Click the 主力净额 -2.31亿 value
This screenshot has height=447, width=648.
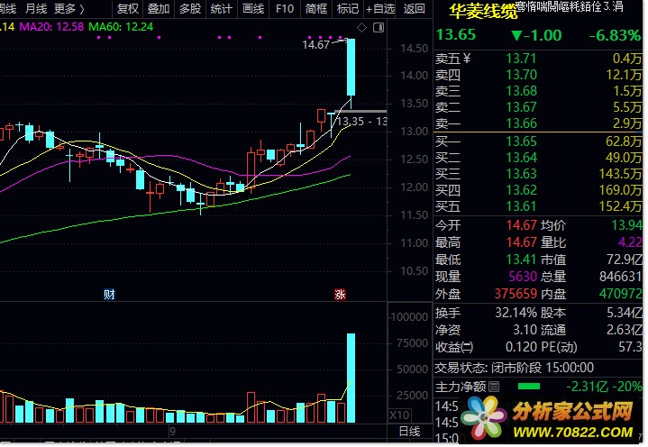587,387
